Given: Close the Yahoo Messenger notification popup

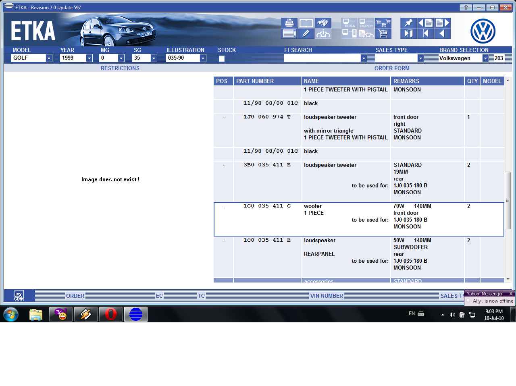Looking at the screenshot, I should point(511,293).
